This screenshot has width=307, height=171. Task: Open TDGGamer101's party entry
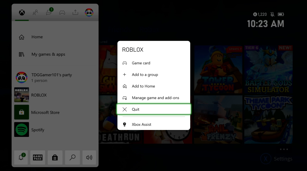point(55,78)
